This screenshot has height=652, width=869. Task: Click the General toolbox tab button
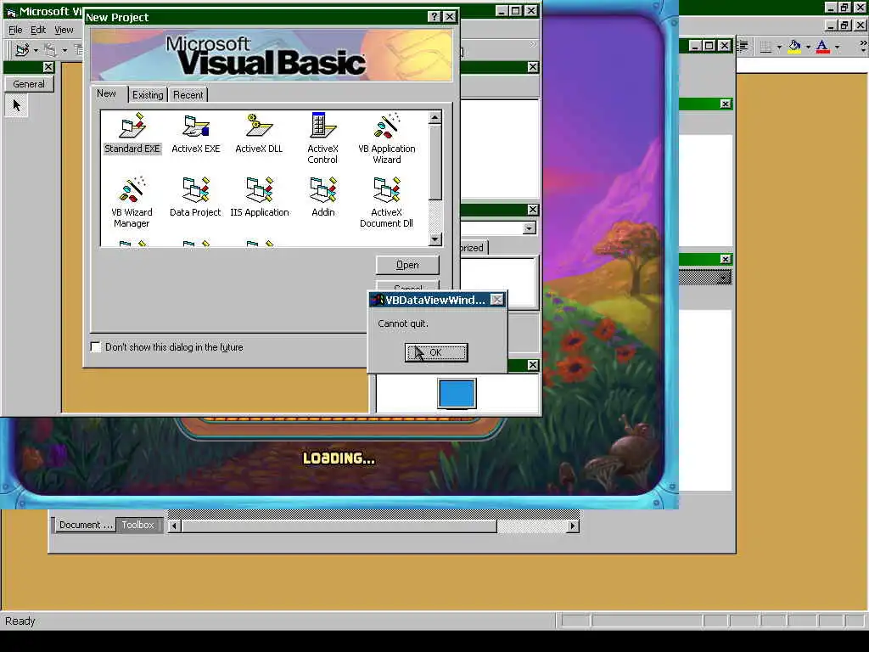point(29,84)
